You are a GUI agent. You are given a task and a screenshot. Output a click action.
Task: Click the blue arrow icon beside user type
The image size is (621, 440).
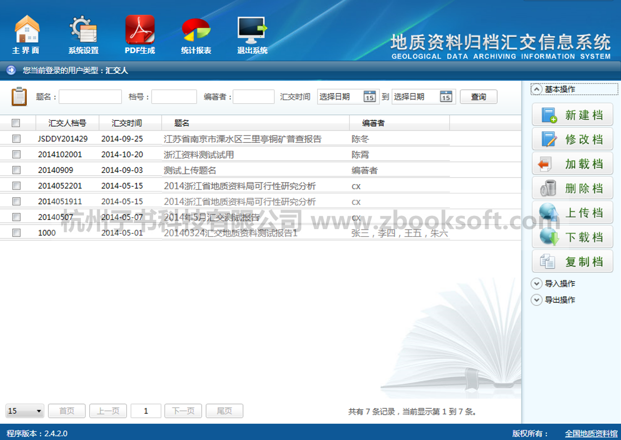point(11,70)
